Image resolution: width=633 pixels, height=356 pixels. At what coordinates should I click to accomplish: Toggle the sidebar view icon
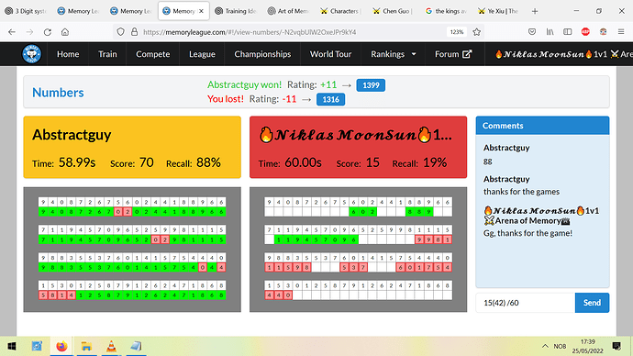[x=568, y=32]
